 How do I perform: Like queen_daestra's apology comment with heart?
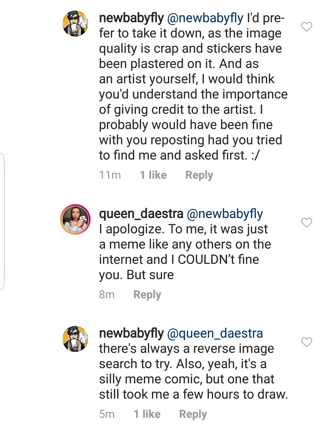[x=307, y=222]
